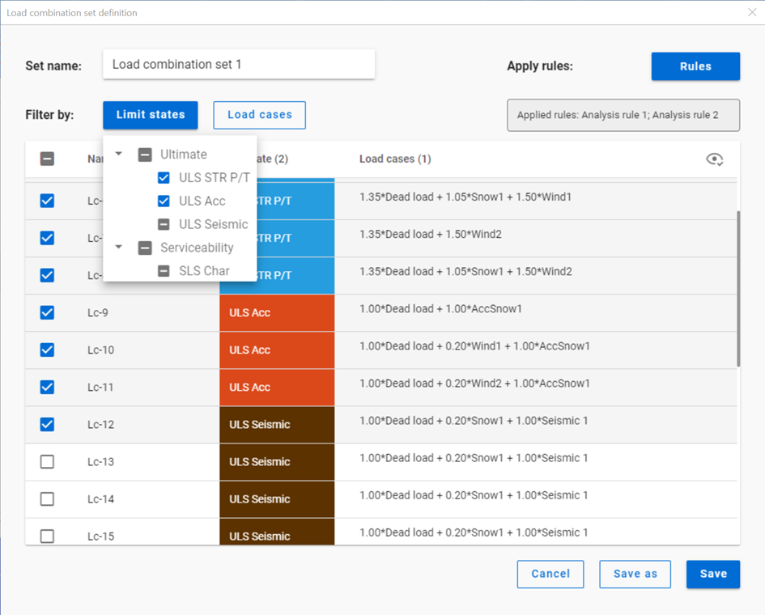The width and height of the screenshot is (765, 615).
Task: Click the Lc-10 formula with 0.20*Wind1
Action: 474,346
